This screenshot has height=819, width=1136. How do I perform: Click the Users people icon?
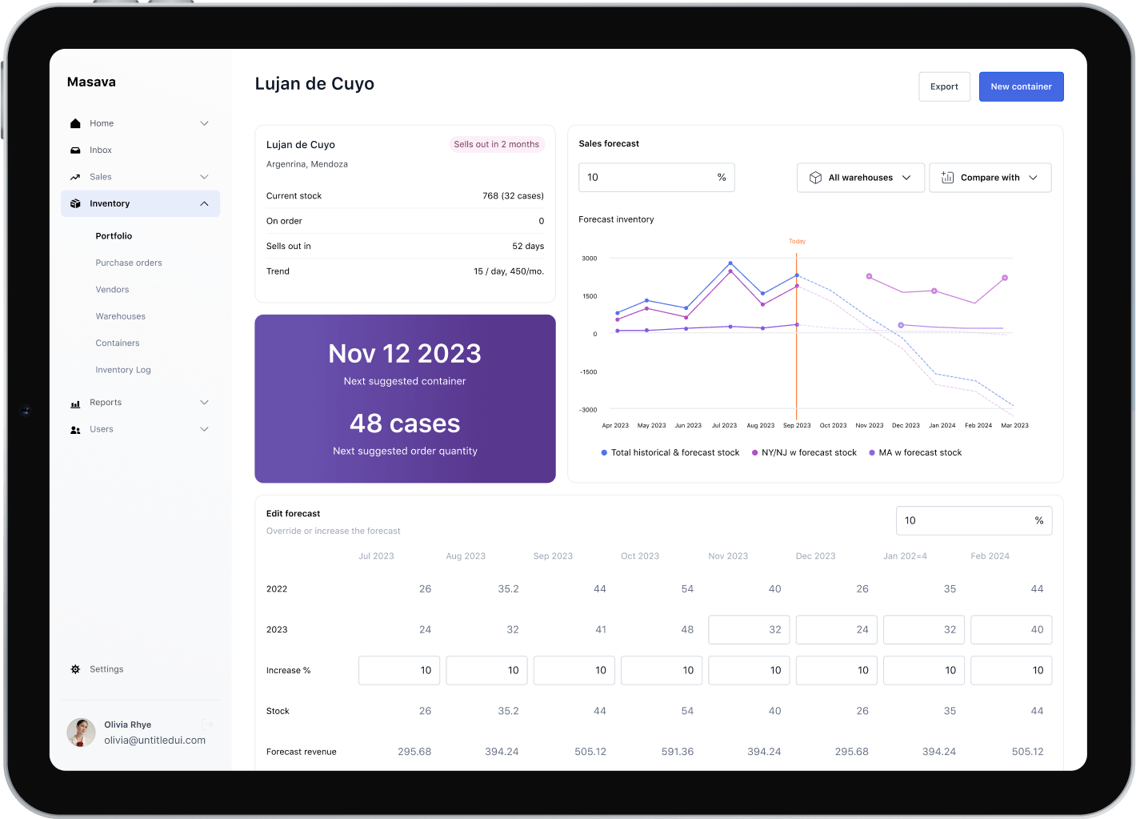[75, 430]
